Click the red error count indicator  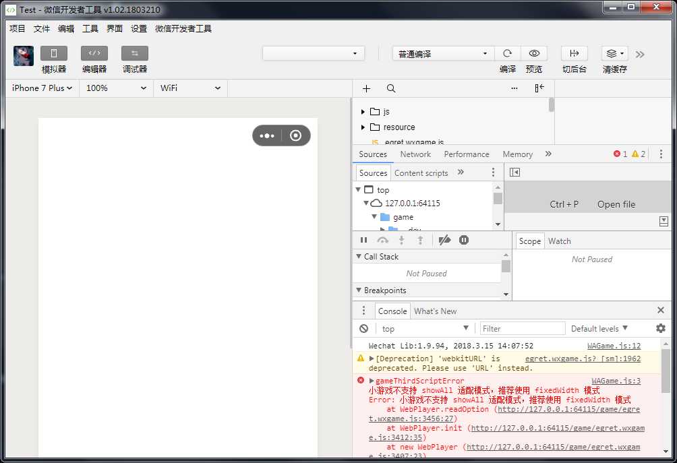point(620,154)
